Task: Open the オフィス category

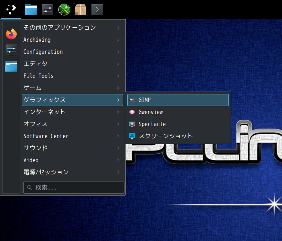Action: 73,124
